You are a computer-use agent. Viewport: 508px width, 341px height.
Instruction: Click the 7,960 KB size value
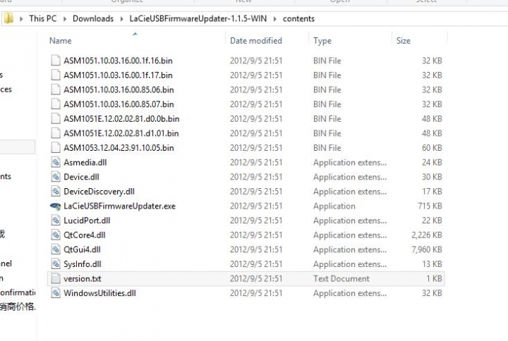[x=427, y=249]
